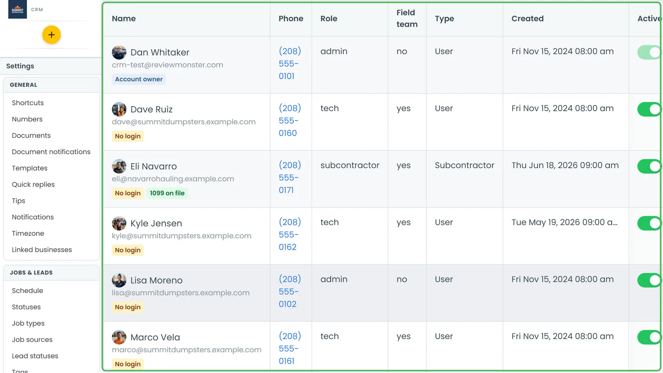Go to Job sources settings
The width and height of the screenshot is (663, 373).
(x=32, y=339)
